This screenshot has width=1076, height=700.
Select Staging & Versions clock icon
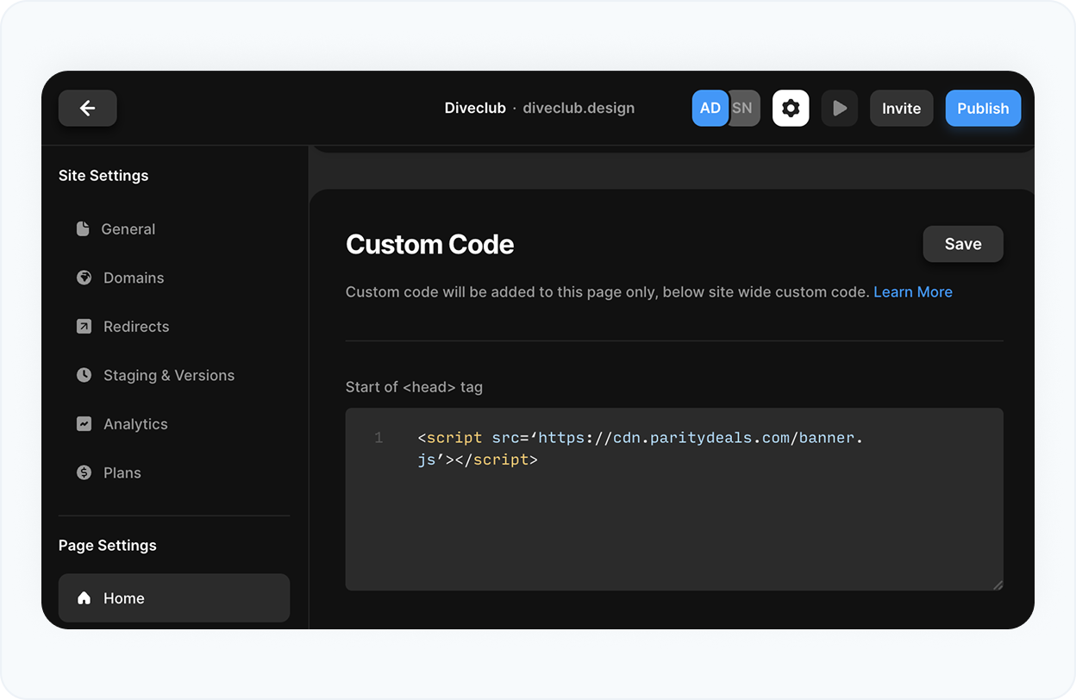tap(84, 375)
